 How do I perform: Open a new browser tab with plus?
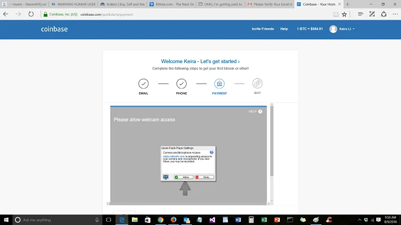coord(347,4)
